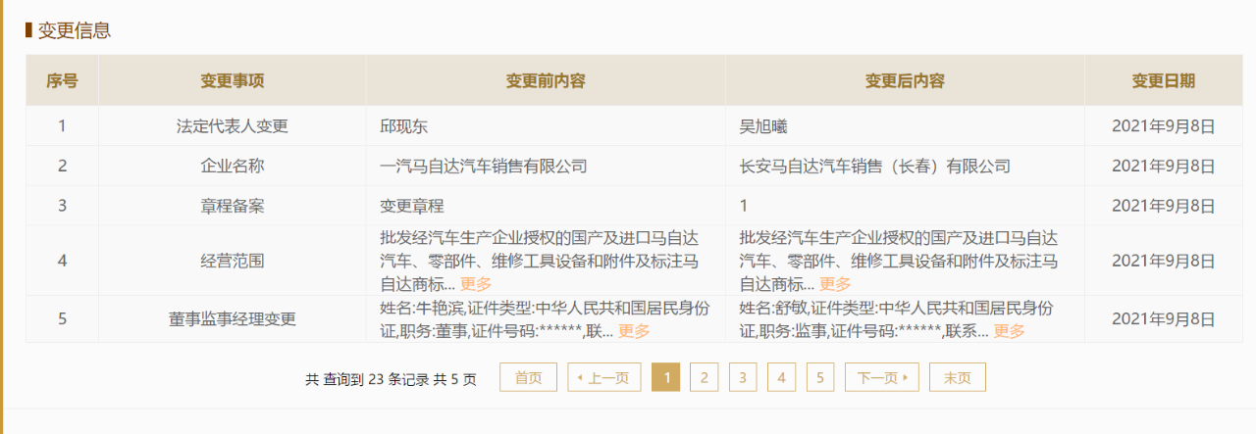Screen dimensions: 1256x434
Task: Expand 更多 in 经营范围 变更前内容
Action: [476, 284]
